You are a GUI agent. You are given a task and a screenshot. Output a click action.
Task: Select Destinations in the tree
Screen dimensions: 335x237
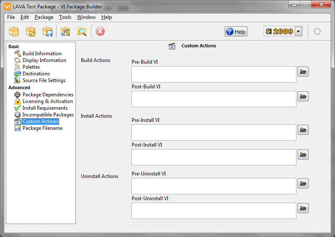[x=36, y=74]
